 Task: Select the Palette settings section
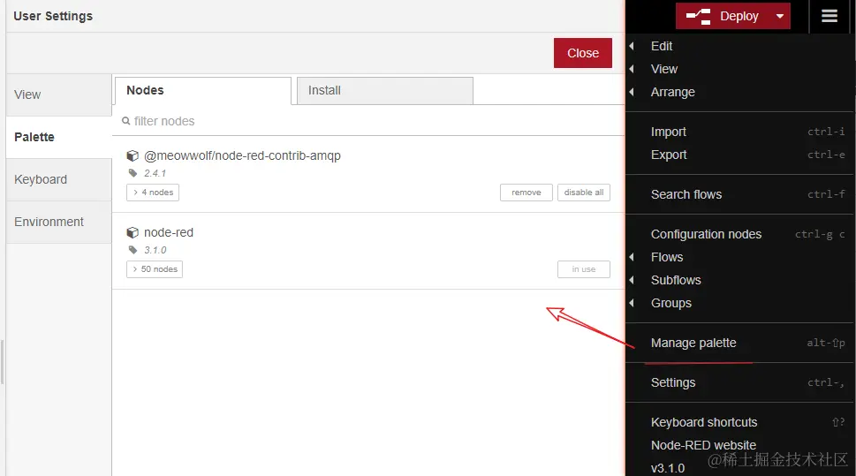coord(59,137)
